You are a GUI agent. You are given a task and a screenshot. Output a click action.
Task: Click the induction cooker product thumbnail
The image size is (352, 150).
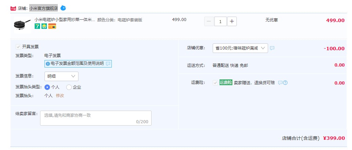pos(22,25)
